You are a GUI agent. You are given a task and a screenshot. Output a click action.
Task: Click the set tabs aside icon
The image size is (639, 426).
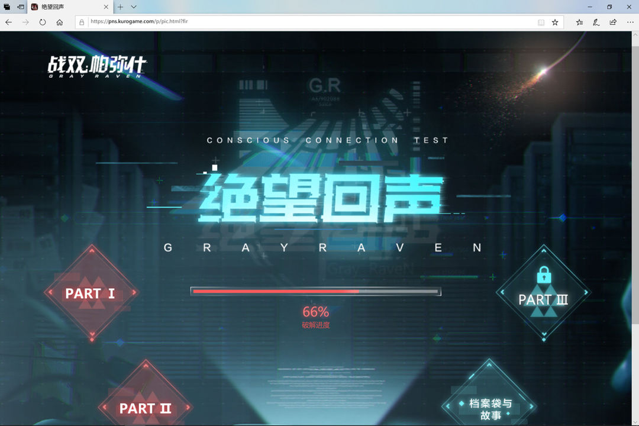(x=20, y=7)
